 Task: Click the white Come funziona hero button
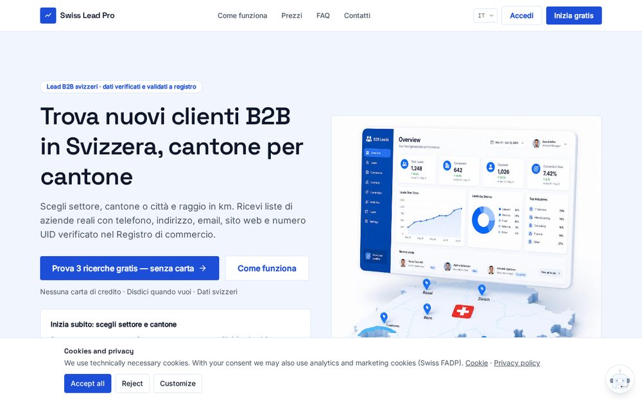(267, 268)
